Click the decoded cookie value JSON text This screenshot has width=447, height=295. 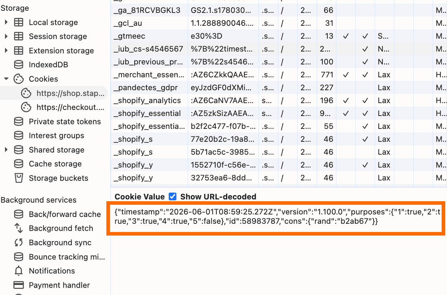click(x=277, y=217)
